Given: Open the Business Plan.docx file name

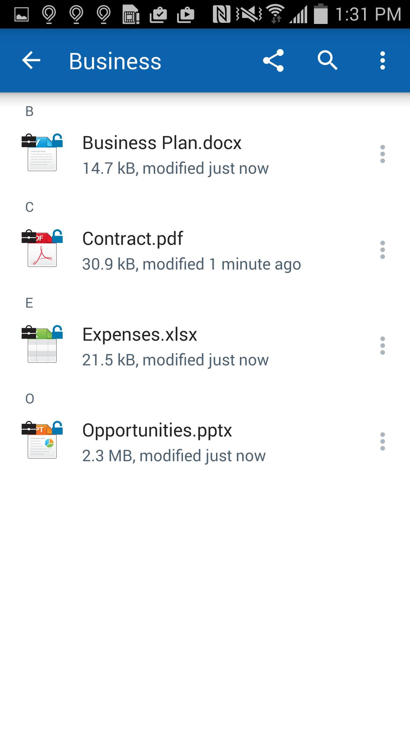Looking at the screenshot, I should pyautogui.click(x=162, y=143).
